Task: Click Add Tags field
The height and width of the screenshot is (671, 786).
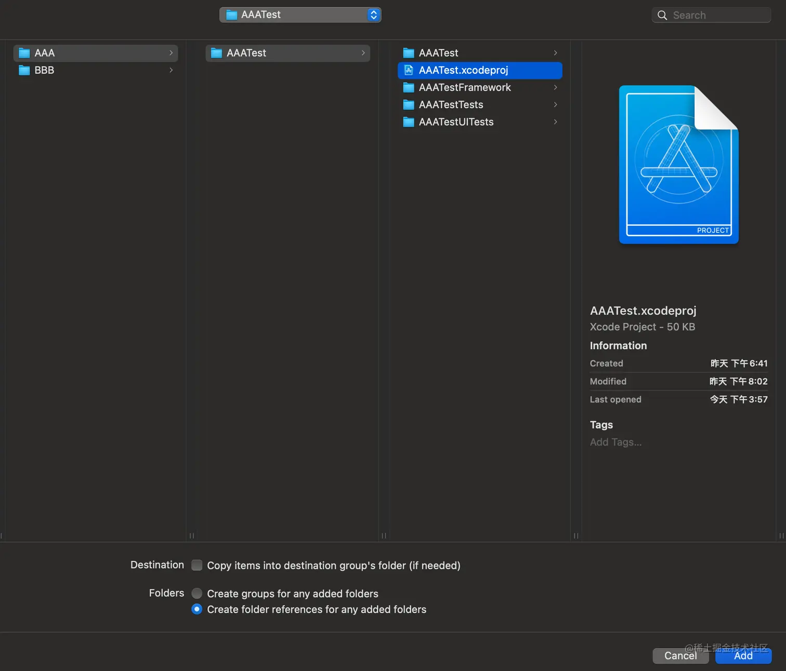Action: click(x=616, y=442)
